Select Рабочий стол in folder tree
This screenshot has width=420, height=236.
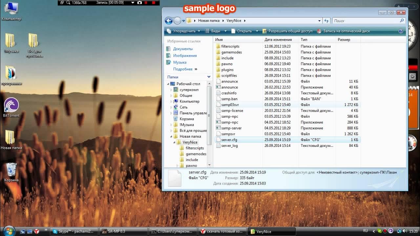(x=188, y=84)
